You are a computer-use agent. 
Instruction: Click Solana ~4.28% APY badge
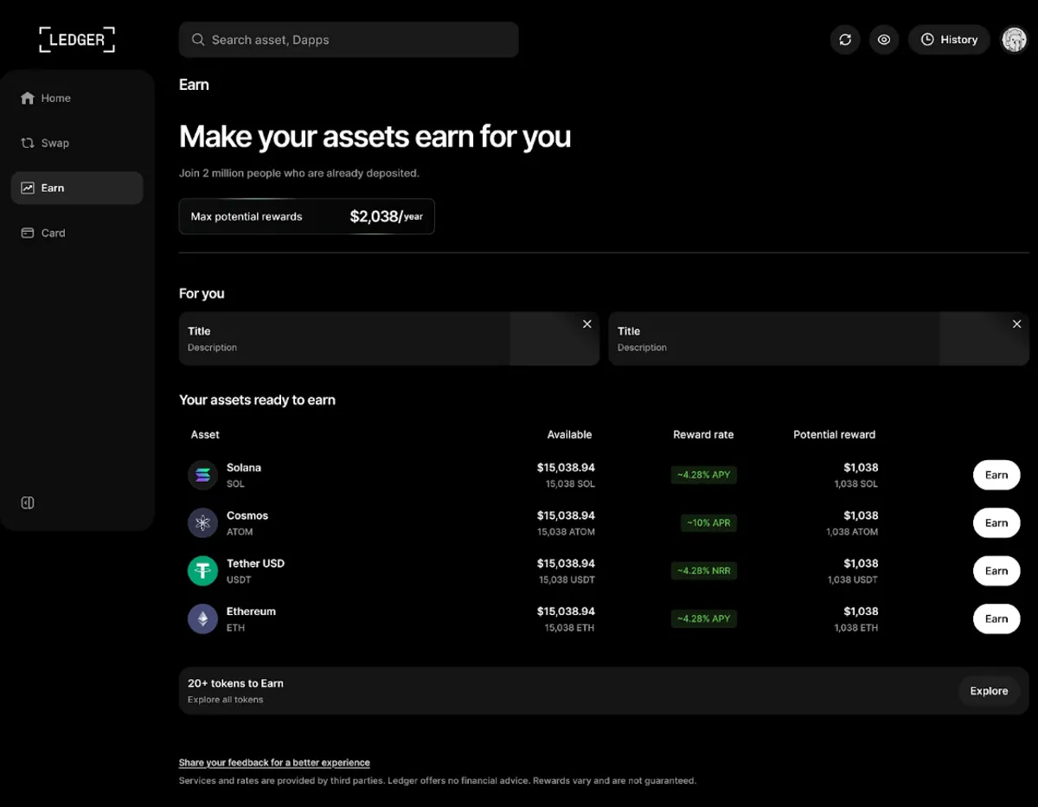704,475
